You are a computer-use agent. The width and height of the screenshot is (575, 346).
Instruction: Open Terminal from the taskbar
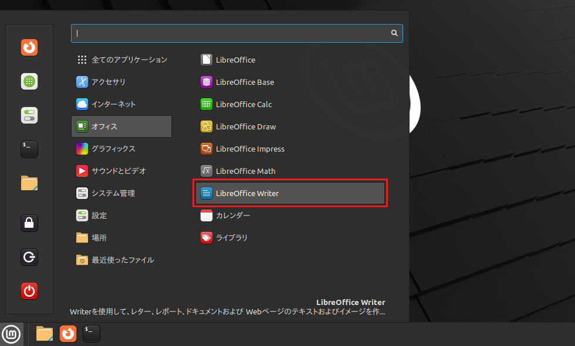[x=92, y=334]
